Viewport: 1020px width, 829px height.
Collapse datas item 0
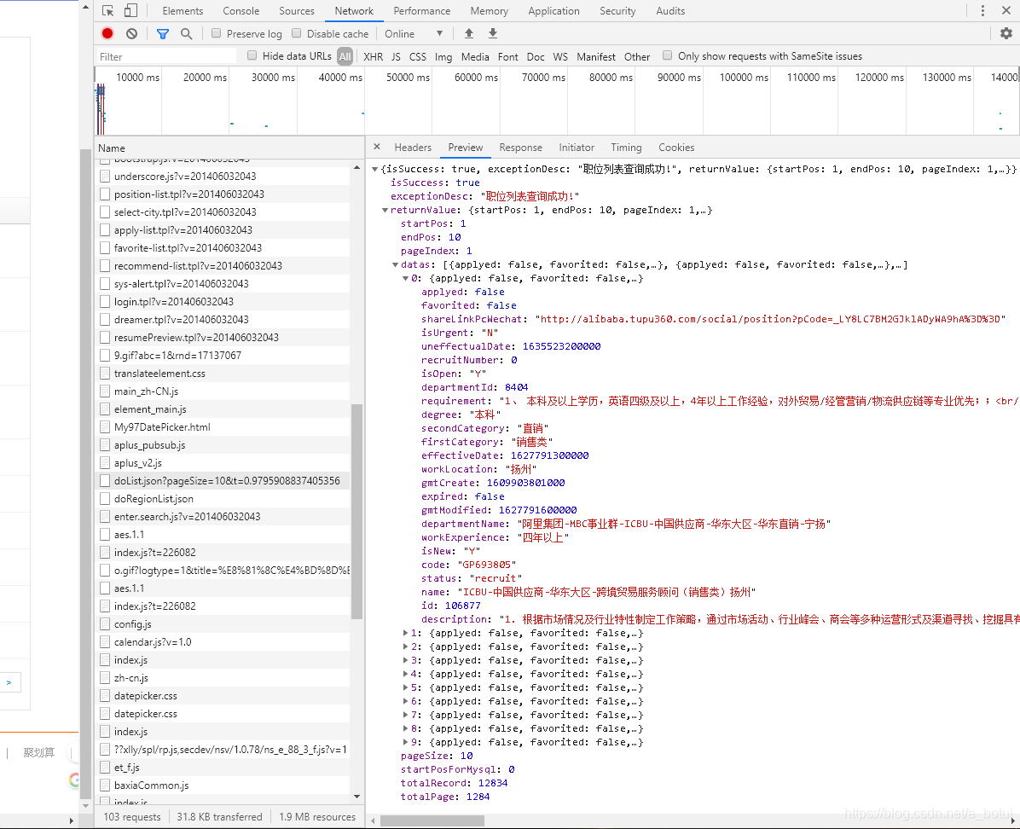click(405, 279)
